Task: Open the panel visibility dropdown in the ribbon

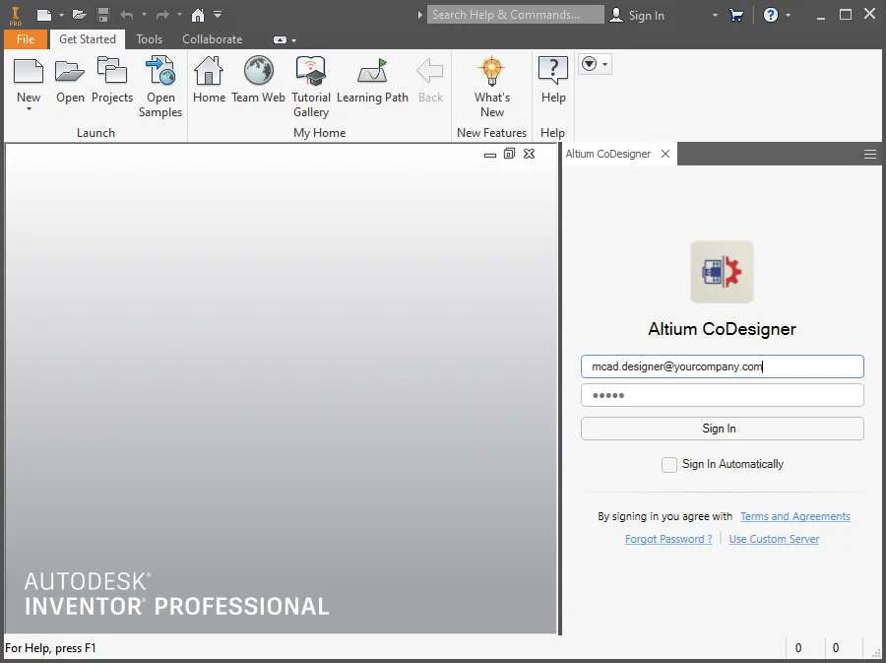Action: [x=595, y=64]
